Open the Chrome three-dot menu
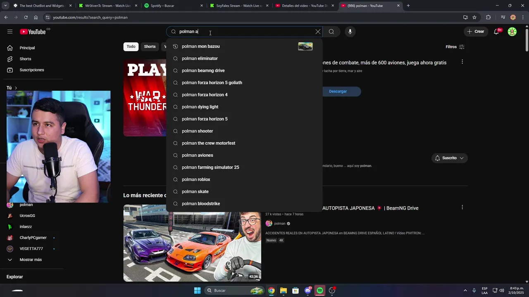529x297 pixels. click(x=523, y=17)
